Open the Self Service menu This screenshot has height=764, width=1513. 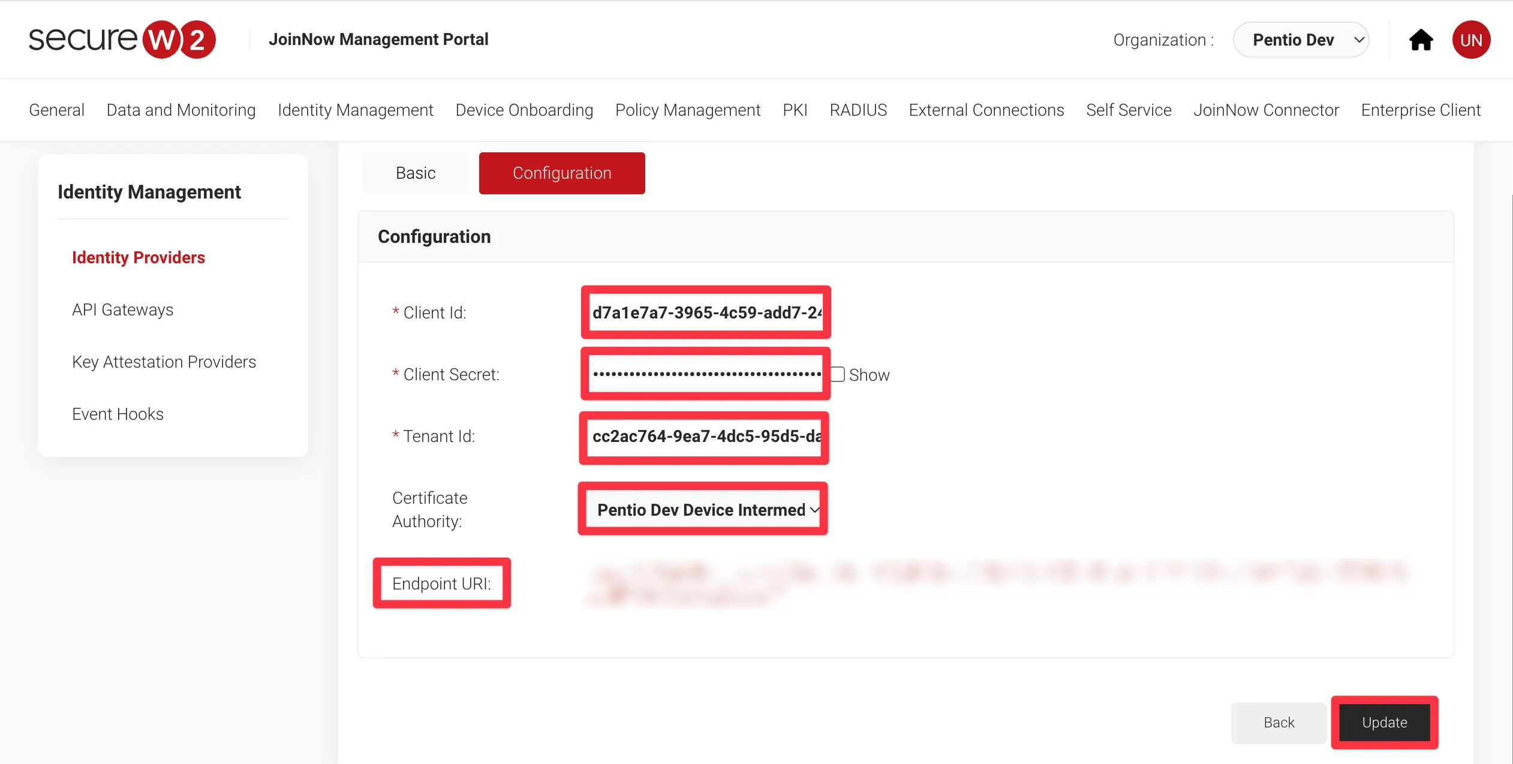tap(1129, 110)
